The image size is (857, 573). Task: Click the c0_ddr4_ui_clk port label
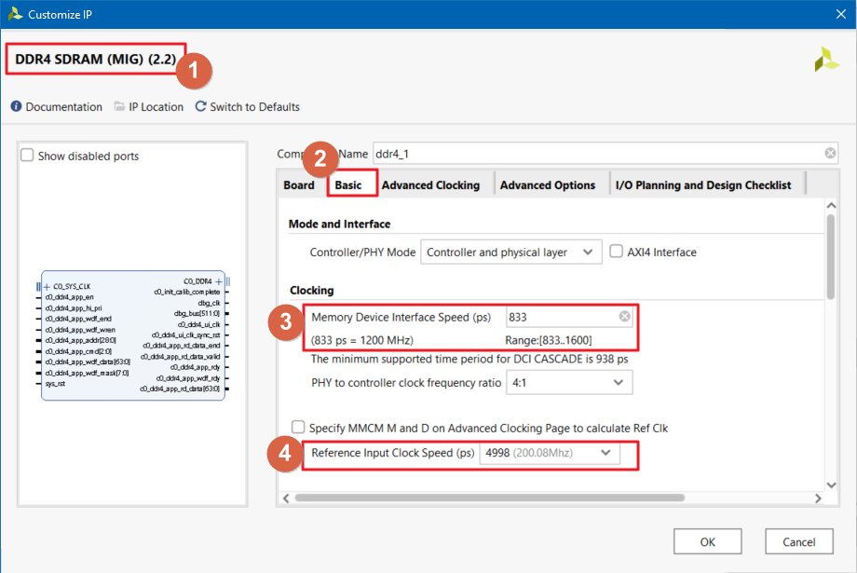tap(199, 324)
